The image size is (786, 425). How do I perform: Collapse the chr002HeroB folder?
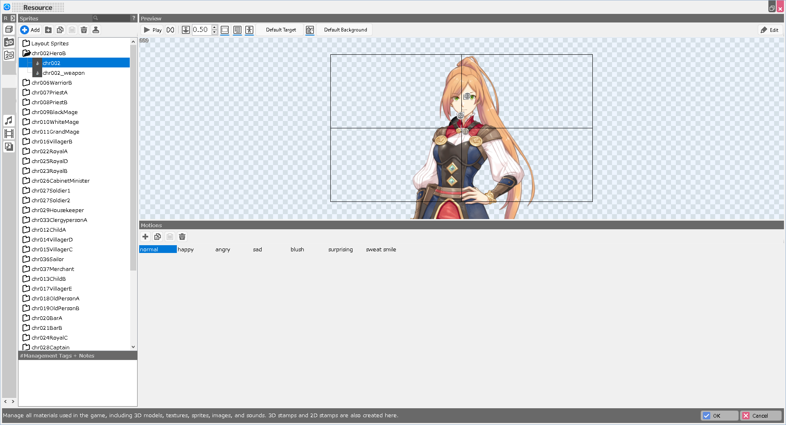27,53
